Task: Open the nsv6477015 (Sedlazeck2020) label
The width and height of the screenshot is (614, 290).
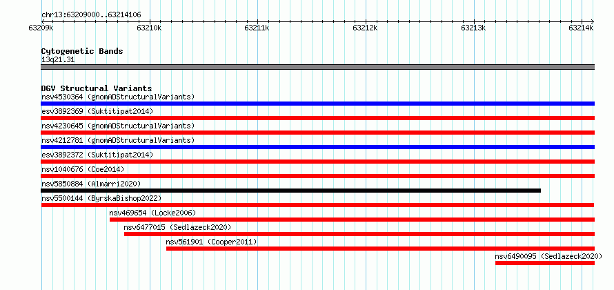Action: pyautogui.click(x=177, y=227)
